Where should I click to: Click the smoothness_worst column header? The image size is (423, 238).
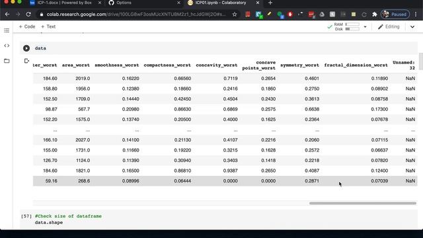coord(117,65)
